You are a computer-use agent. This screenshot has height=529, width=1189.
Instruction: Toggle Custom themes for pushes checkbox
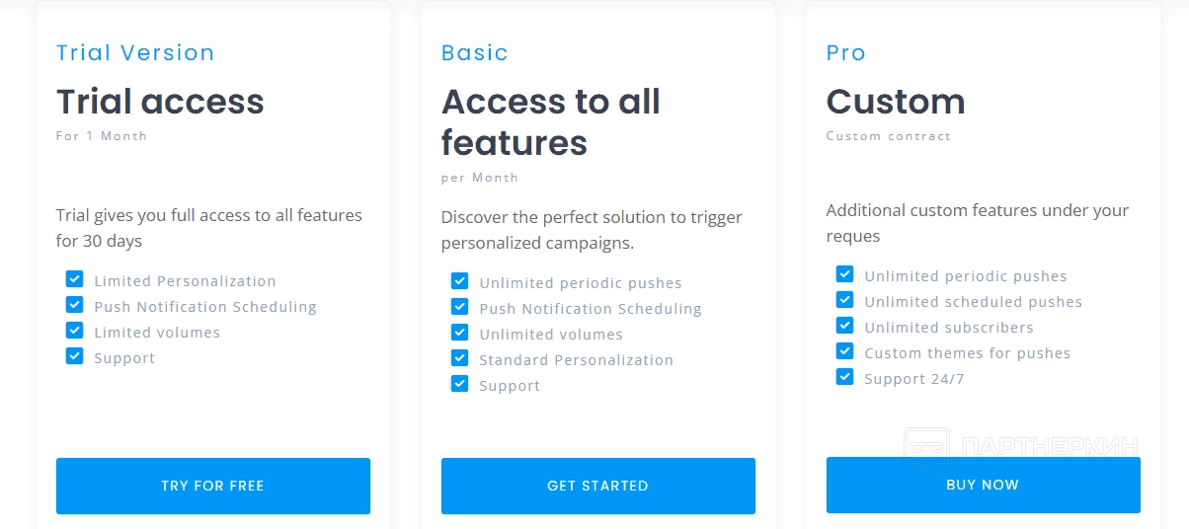pos(844,351)
